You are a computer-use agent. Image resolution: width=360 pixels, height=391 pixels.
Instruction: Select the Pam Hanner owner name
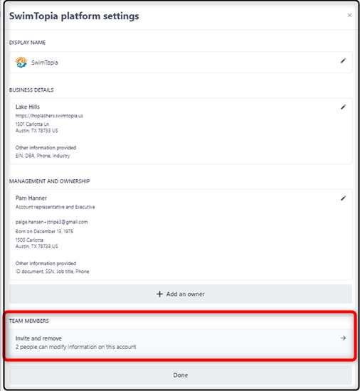coord(31,198)
